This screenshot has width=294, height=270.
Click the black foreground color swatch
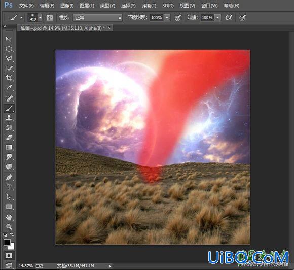click(7, 242)
